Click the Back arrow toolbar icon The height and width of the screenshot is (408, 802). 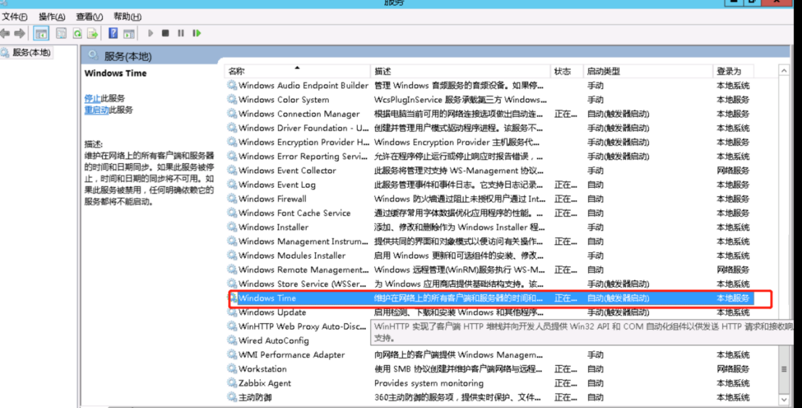tap(5, 34)
